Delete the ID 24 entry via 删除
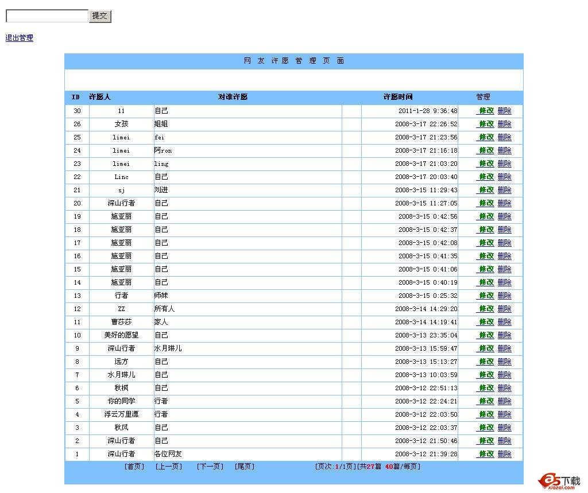Image resolution: width=588 pixels, height=493 pixels. (504, 150)
